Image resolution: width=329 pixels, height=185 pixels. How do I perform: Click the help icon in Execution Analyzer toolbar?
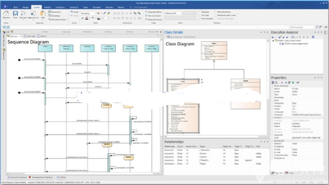[x=313, y=37]
